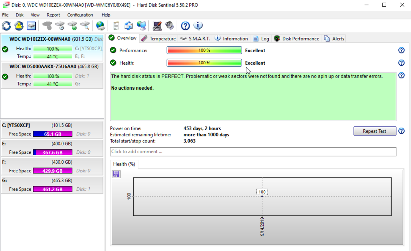Open the File menu
This screenshot has width=411, height=251.
(5, 15)
